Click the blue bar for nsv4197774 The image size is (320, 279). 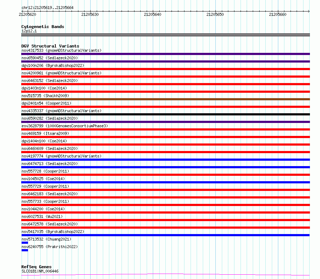click(165, 160)
